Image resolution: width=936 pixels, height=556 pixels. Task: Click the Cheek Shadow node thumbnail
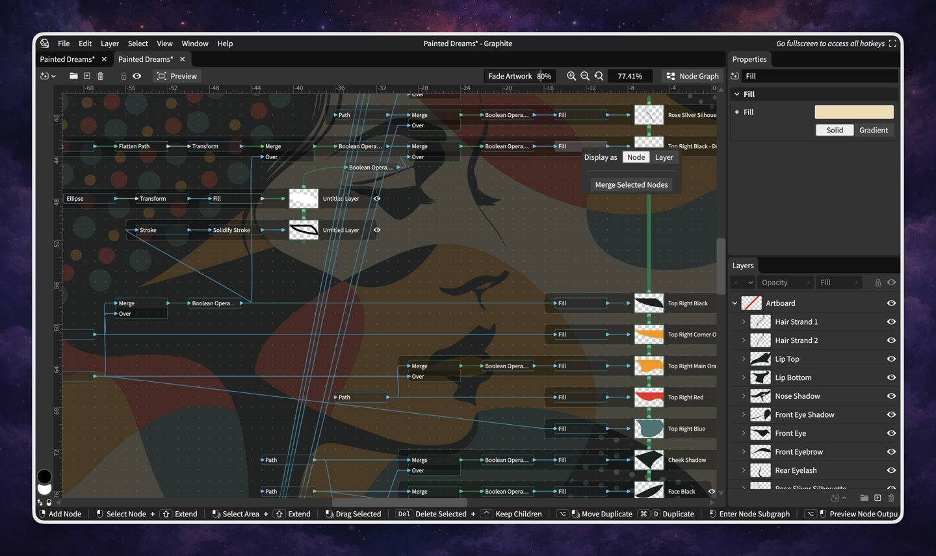tap(649, 460)
